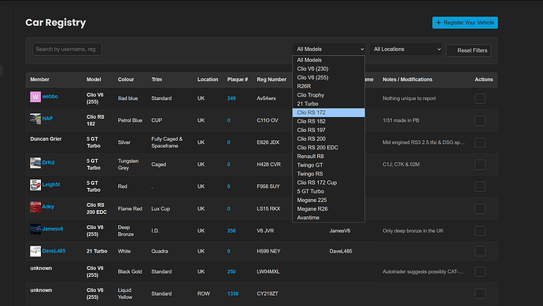Select Clio Trophy model option
The width and height of the screenshot is (543, 306).
coord(329,95)
